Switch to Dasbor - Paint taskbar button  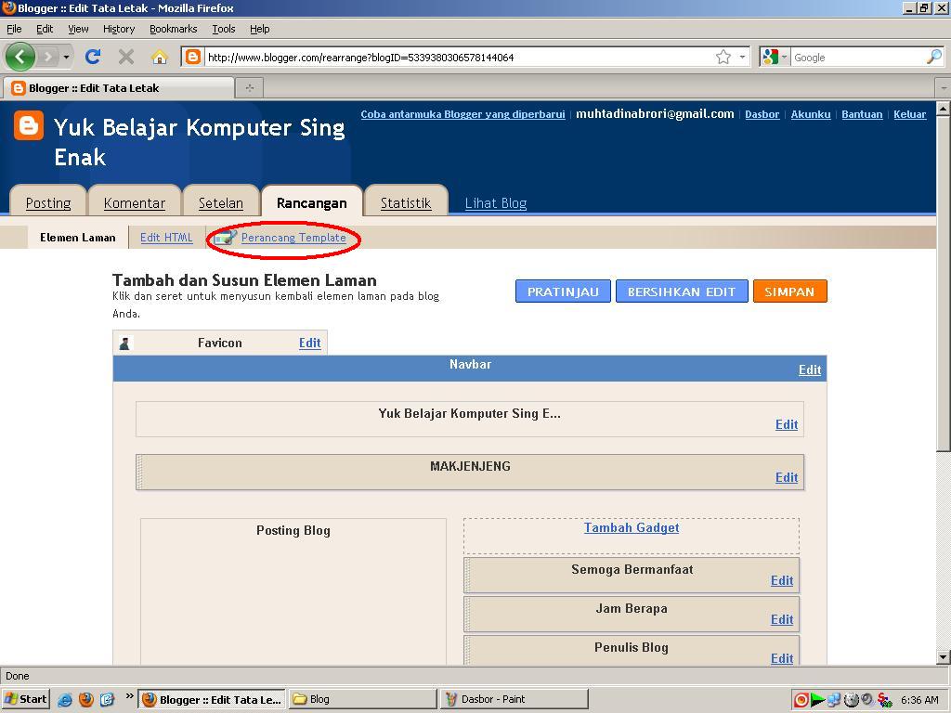coord(514,699)
